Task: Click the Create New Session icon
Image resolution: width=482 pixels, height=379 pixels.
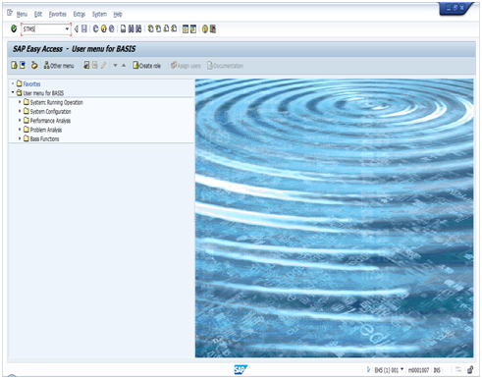Action: 186,29
